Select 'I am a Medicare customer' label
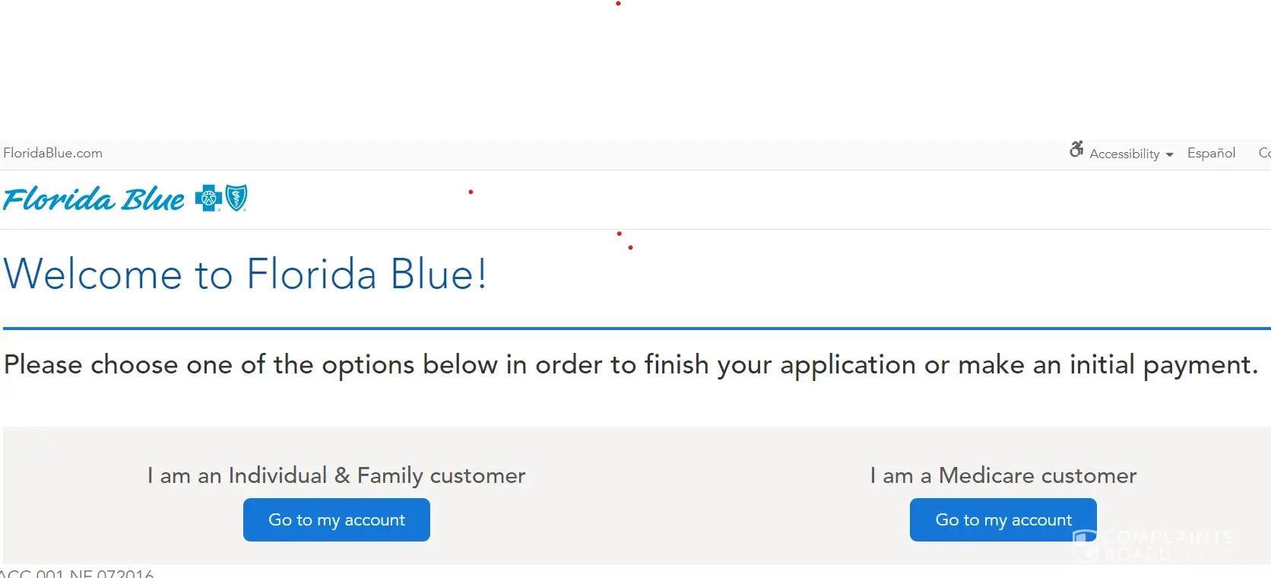The image size is (1271, 578). click(x=1003, y=475)
